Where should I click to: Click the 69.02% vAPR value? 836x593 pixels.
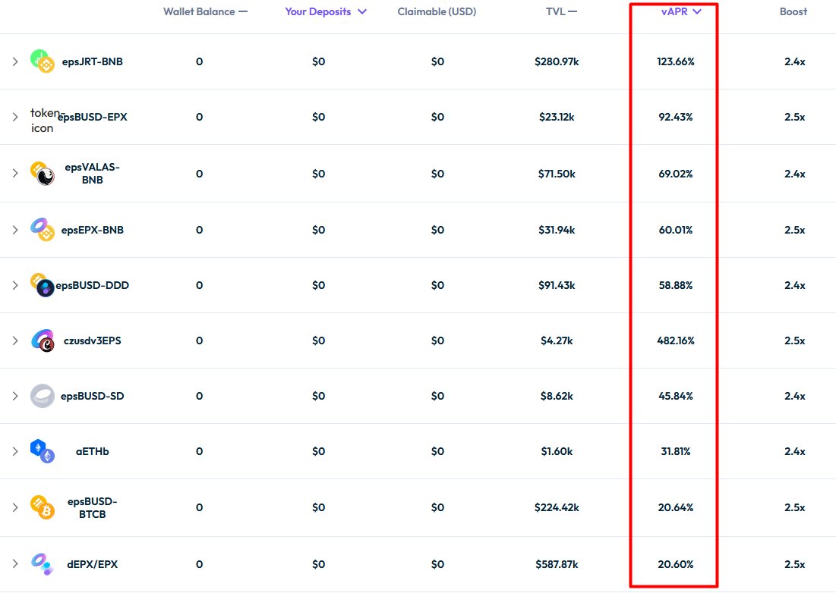tap(676, 174)
